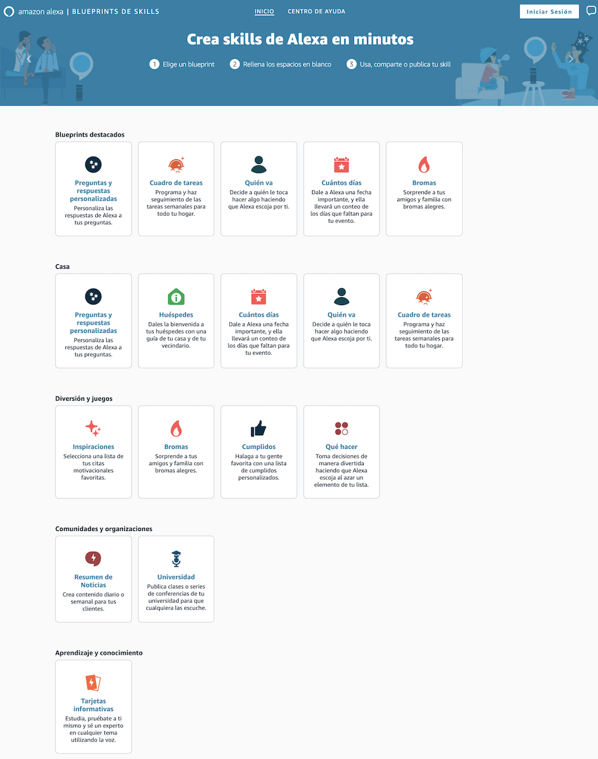Click the Qué hacer four-dots icon
The height and width of the screenshot is (759, 598).
click(341, 429)
